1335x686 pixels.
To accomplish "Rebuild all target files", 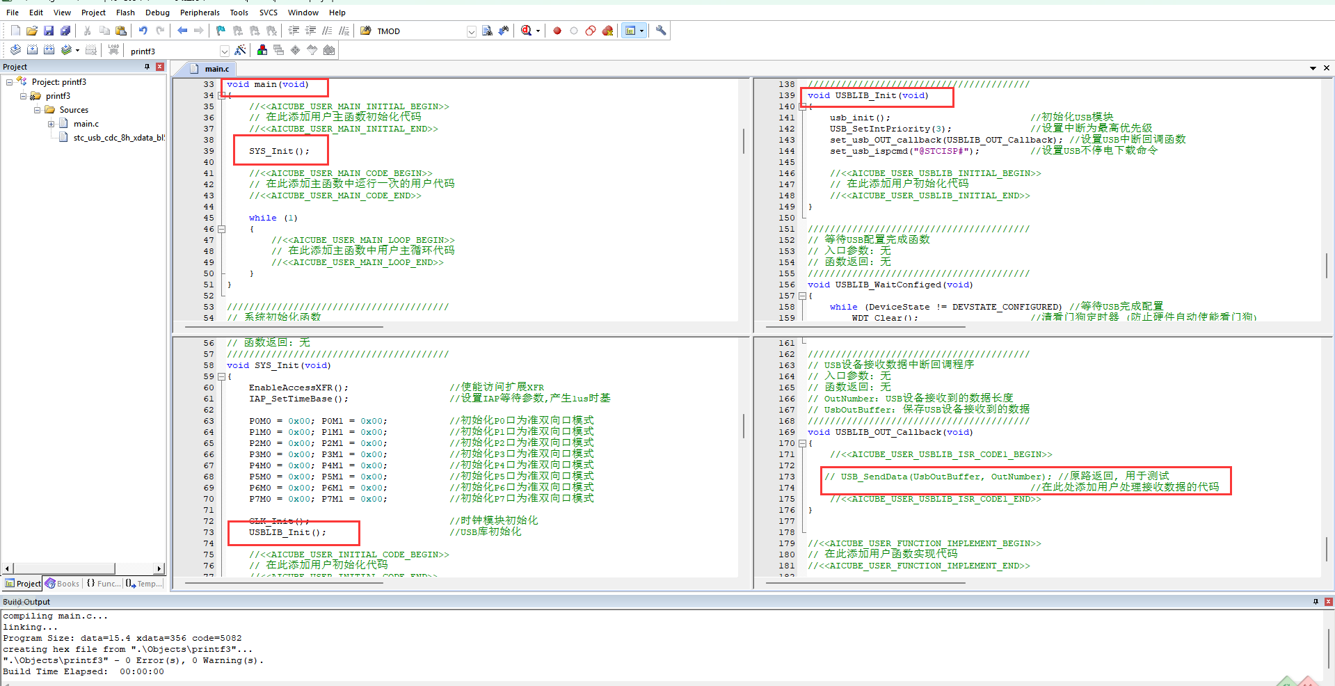I will click(49, 50).
